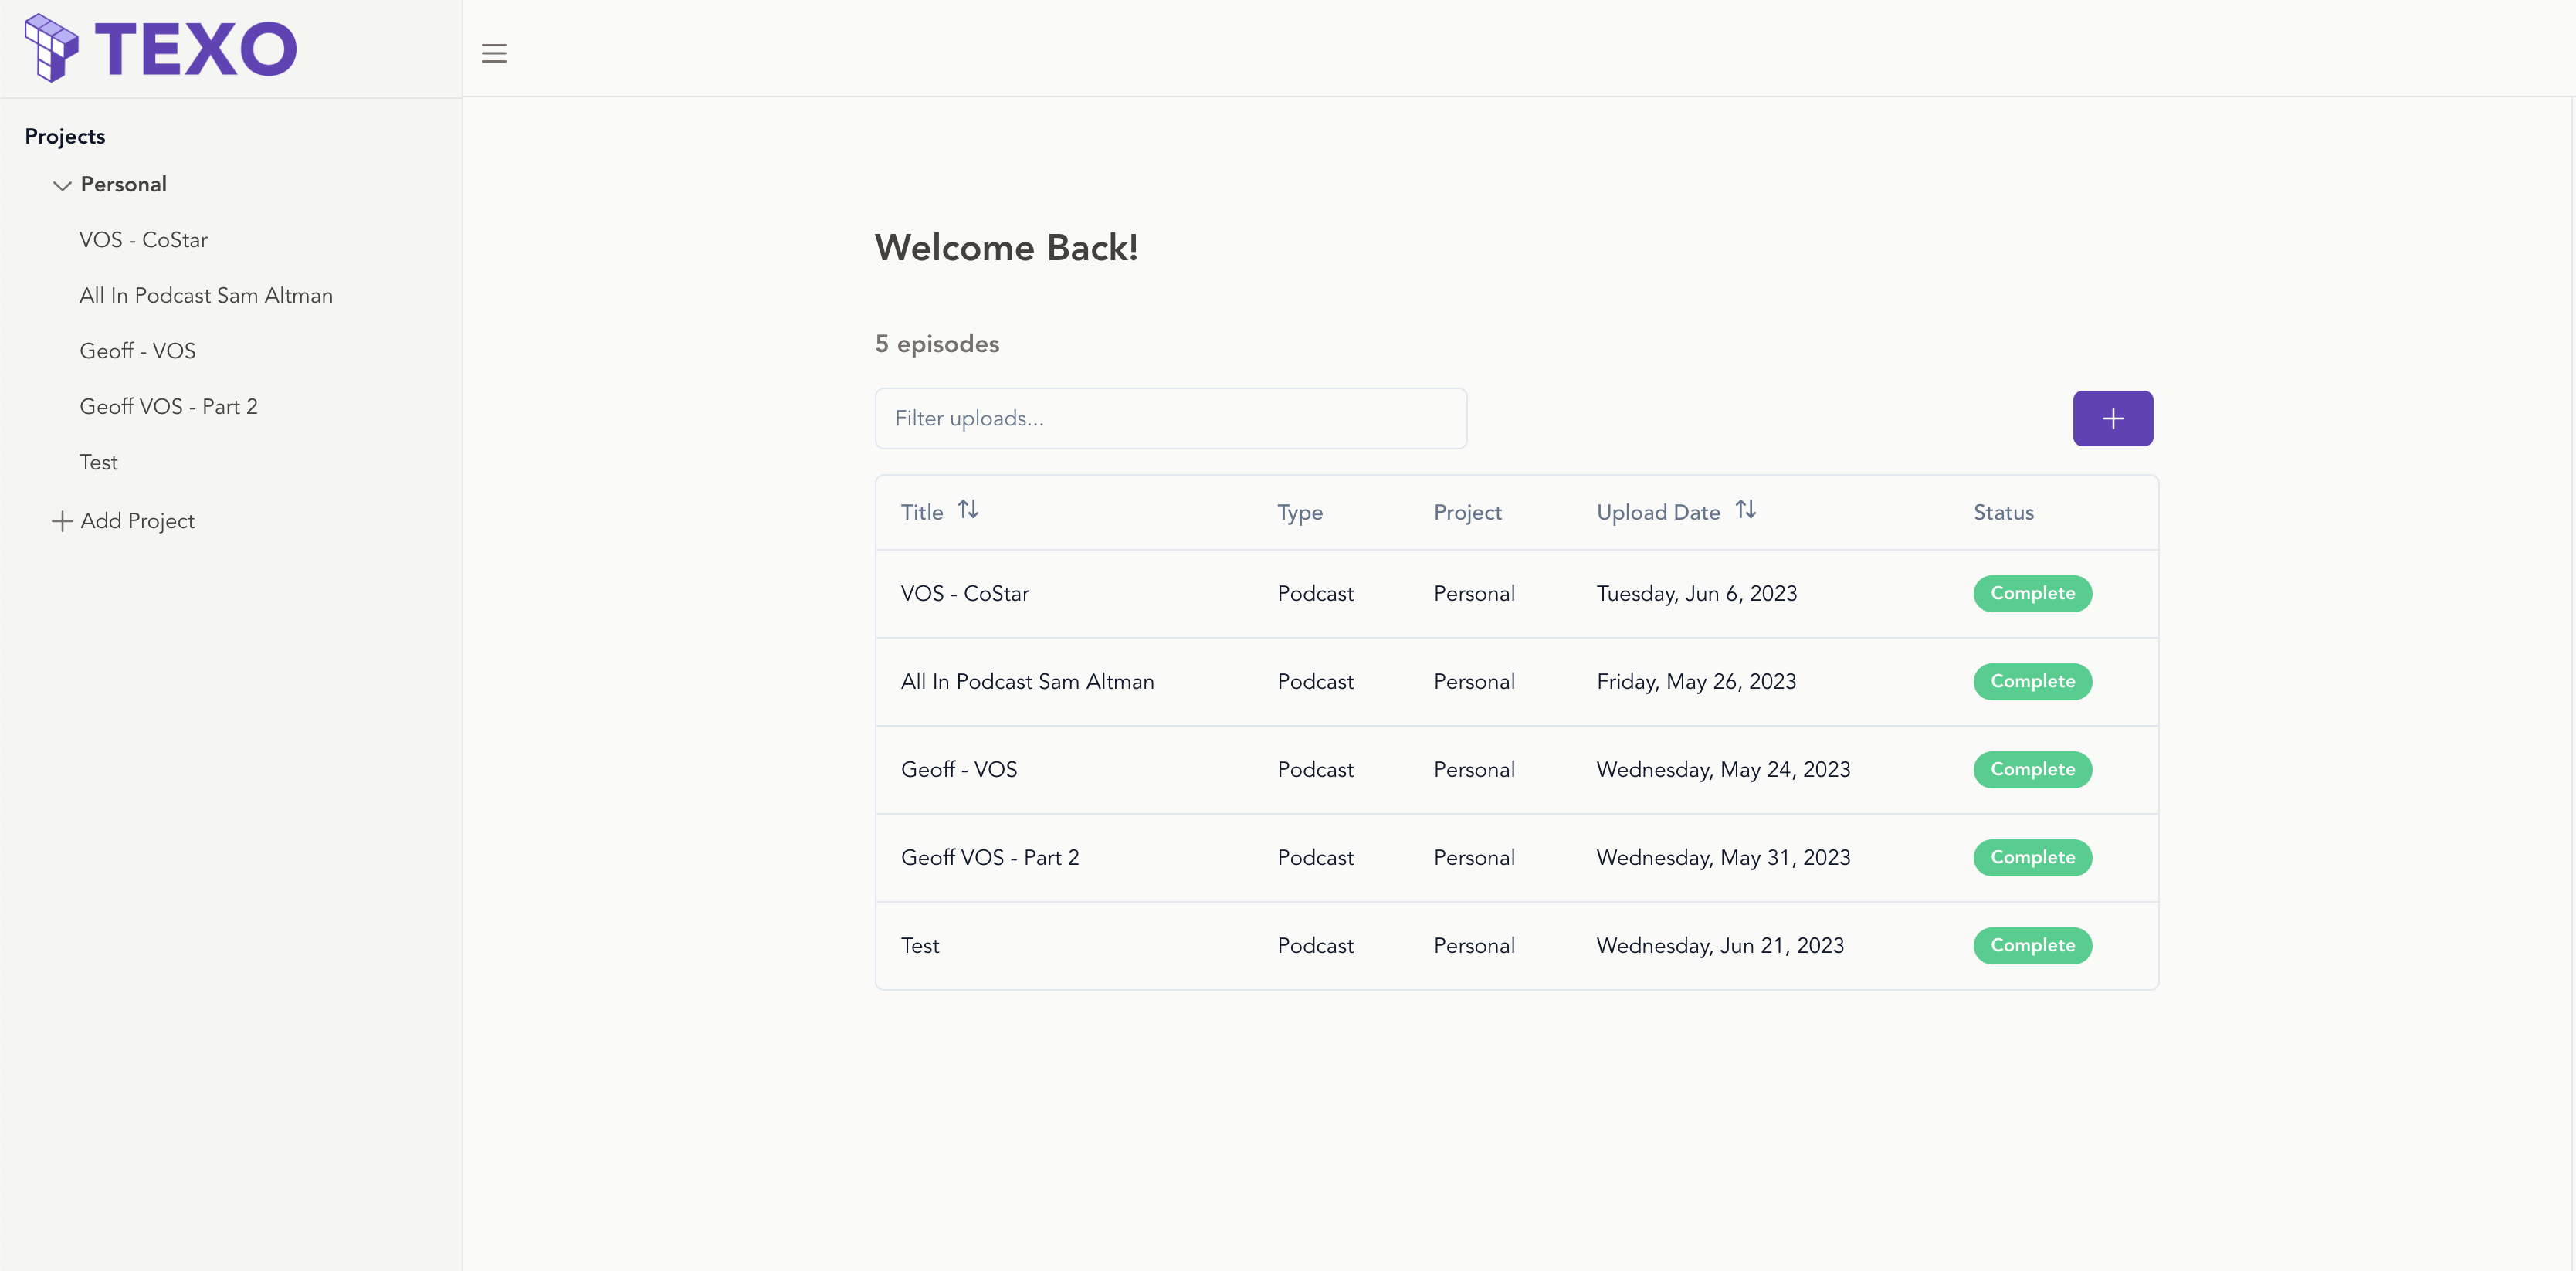The height and width of the screenshot is (1271, 2576).
Task: Select All In Podcast Sam Altman sidebar item
Action: (206, 296)
